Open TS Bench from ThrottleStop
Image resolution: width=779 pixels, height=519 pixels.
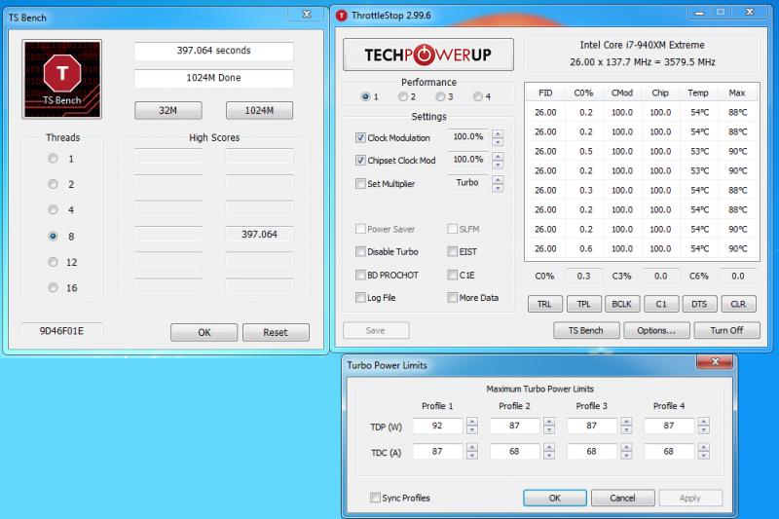pyautogui.click(x=586, y=330)
